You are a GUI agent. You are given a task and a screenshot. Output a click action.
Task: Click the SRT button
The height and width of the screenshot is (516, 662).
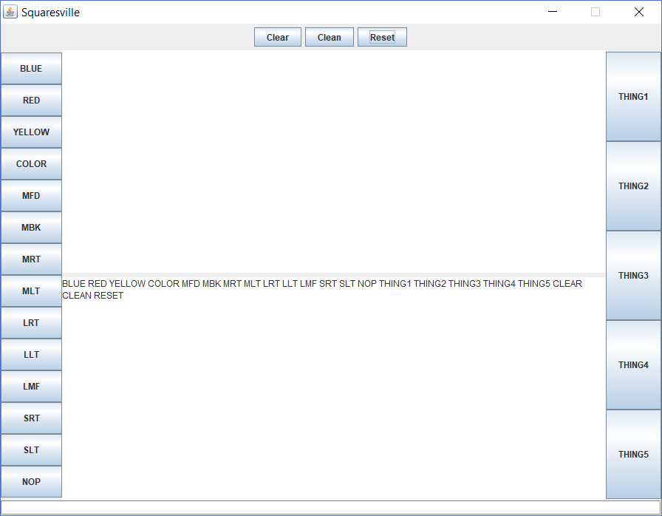click(x=31, y=418)
